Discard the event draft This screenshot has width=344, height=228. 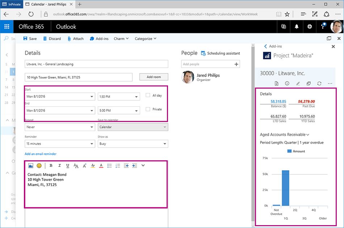(52, 39)
